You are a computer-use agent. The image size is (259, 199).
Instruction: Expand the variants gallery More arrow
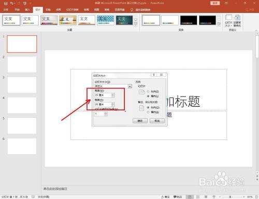pos(219,24)
